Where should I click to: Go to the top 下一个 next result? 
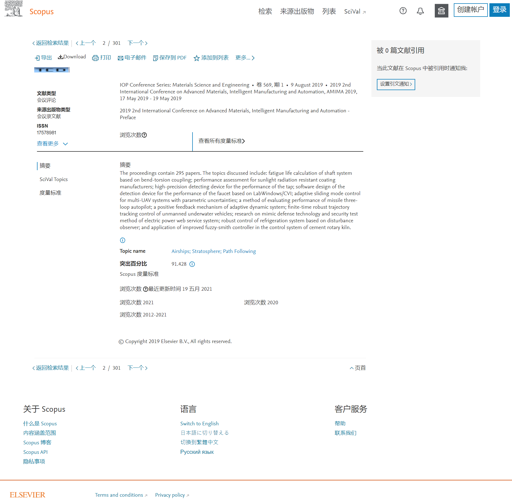[137, 43]
